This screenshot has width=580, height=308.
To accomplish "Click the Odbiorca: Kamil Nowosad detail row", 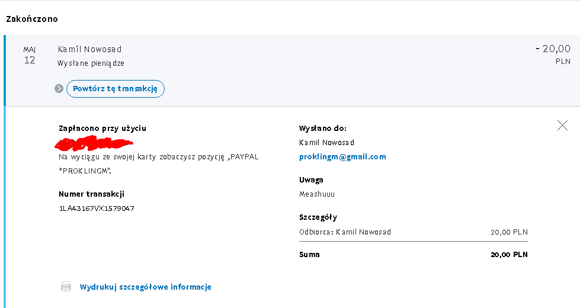I will click(x=414, y=232).
